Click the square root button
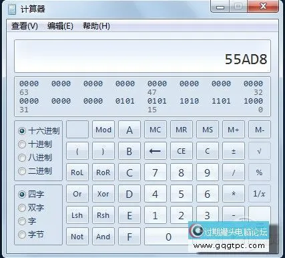 point(260,151)
